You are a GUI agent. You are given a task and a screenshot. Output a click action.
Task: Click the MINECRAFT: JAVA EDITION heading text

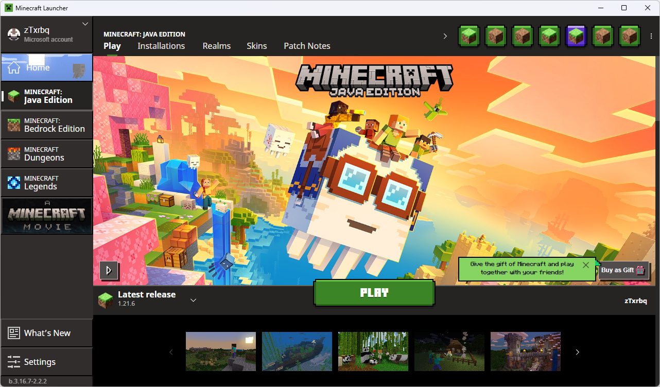[144, 34]
